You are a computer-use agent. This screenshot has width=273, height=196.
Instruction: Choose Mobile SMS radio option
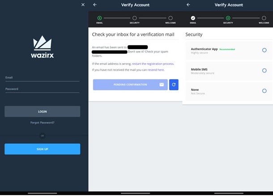tap(264, 71)
